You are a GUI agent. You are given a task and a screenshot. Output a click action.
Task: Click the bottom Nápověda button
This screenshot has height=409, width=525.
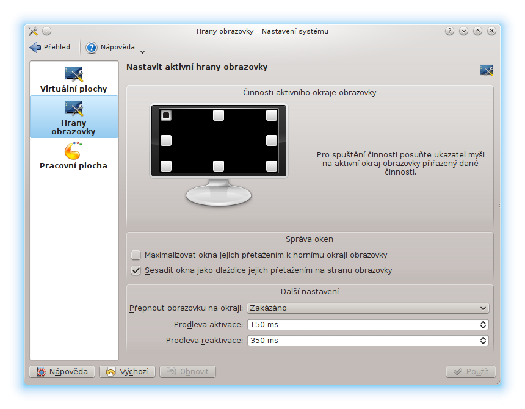coord(62,372)
